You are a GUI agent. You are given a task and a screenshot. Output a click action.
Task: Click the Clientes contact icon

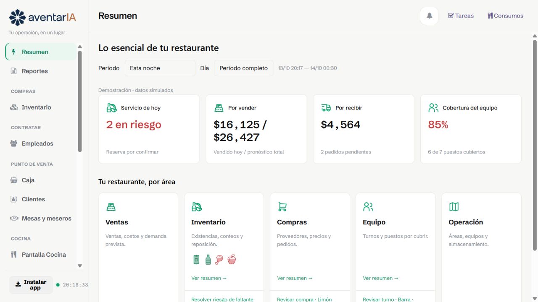[x=14, y=199]
